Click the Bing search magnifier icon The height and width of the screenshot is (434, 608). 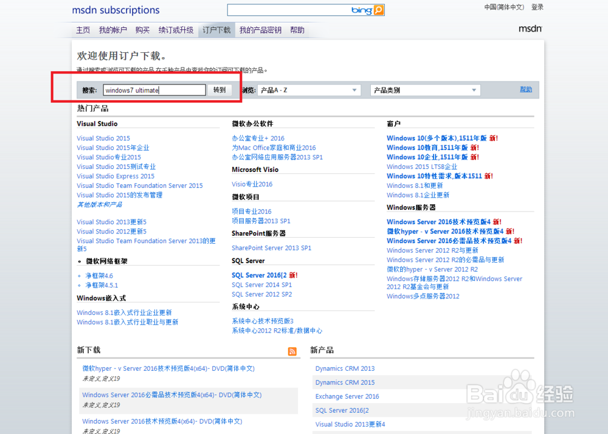379,10
